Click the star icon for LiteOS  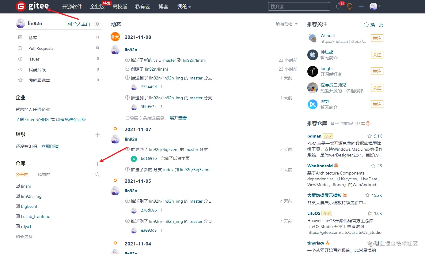370,213
